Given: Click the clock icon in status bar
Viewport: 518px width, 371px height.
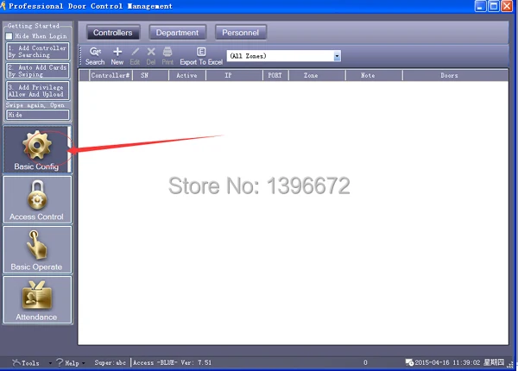Looking at the screenshot, I should (409, 362).
